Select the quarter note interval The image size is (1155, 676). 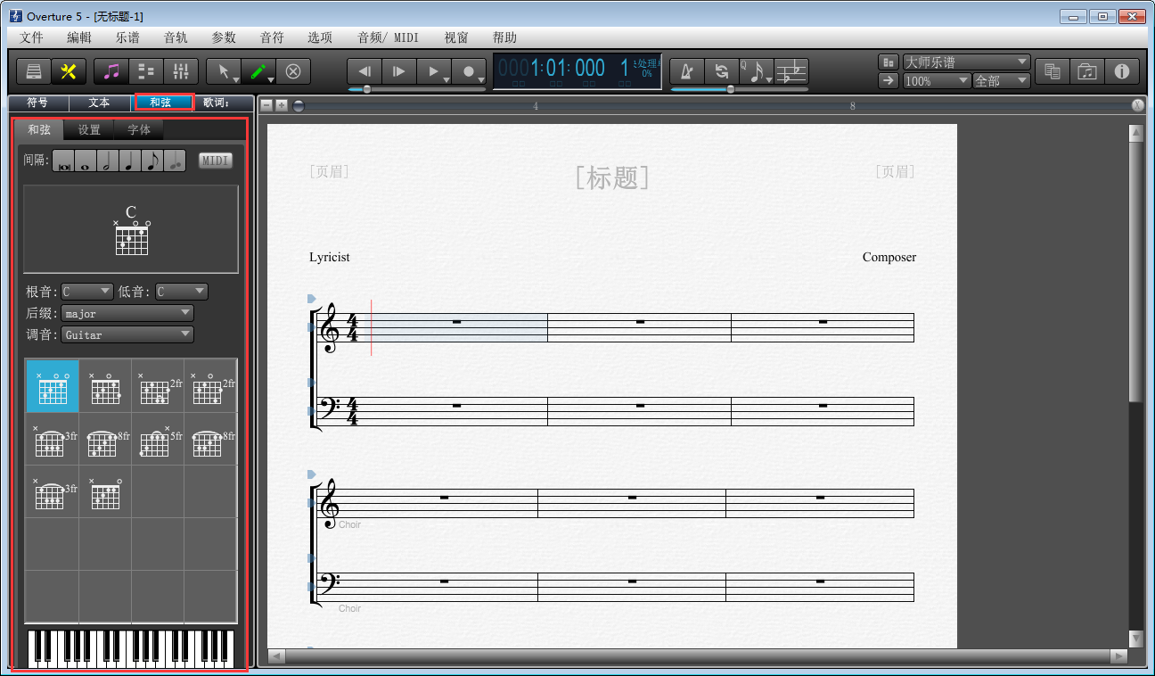pos(130,161)
